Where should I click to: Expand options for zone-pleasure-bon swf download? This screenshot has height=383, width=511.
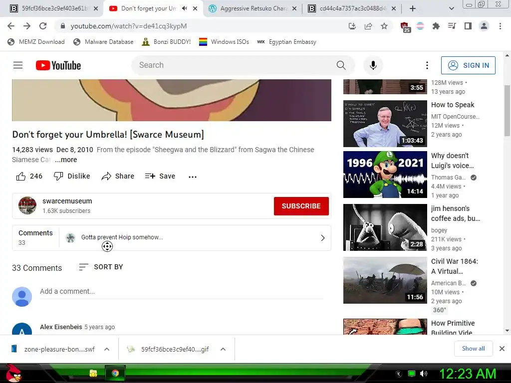pos(107,349)
